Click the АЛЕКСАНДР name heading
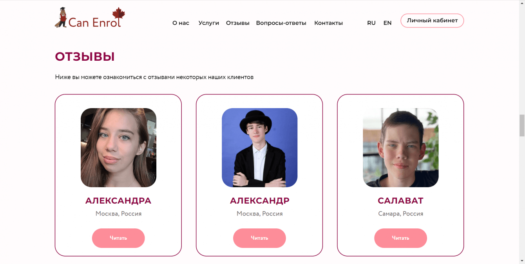 coord(259,201)
